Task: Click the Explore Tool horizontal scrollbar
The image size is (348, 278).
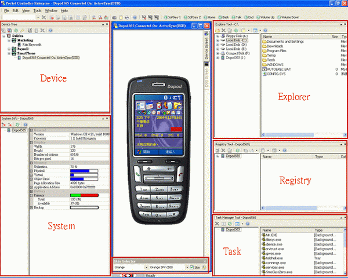Action: coord(304,134)
